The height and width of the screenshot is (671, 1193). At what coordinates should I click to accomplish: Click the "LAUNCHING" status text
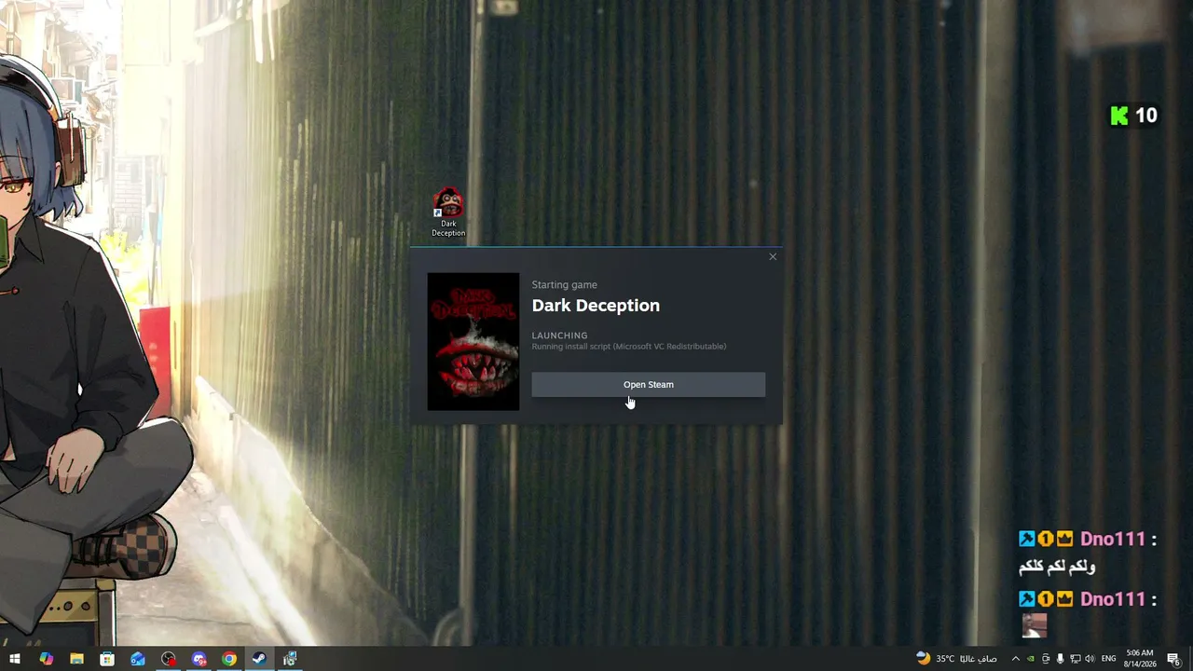(559, 335)
